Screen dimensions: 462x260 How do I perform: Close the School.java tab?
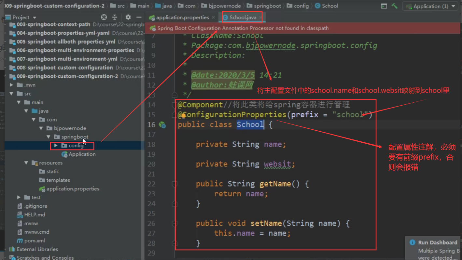(x=261, y=18)
